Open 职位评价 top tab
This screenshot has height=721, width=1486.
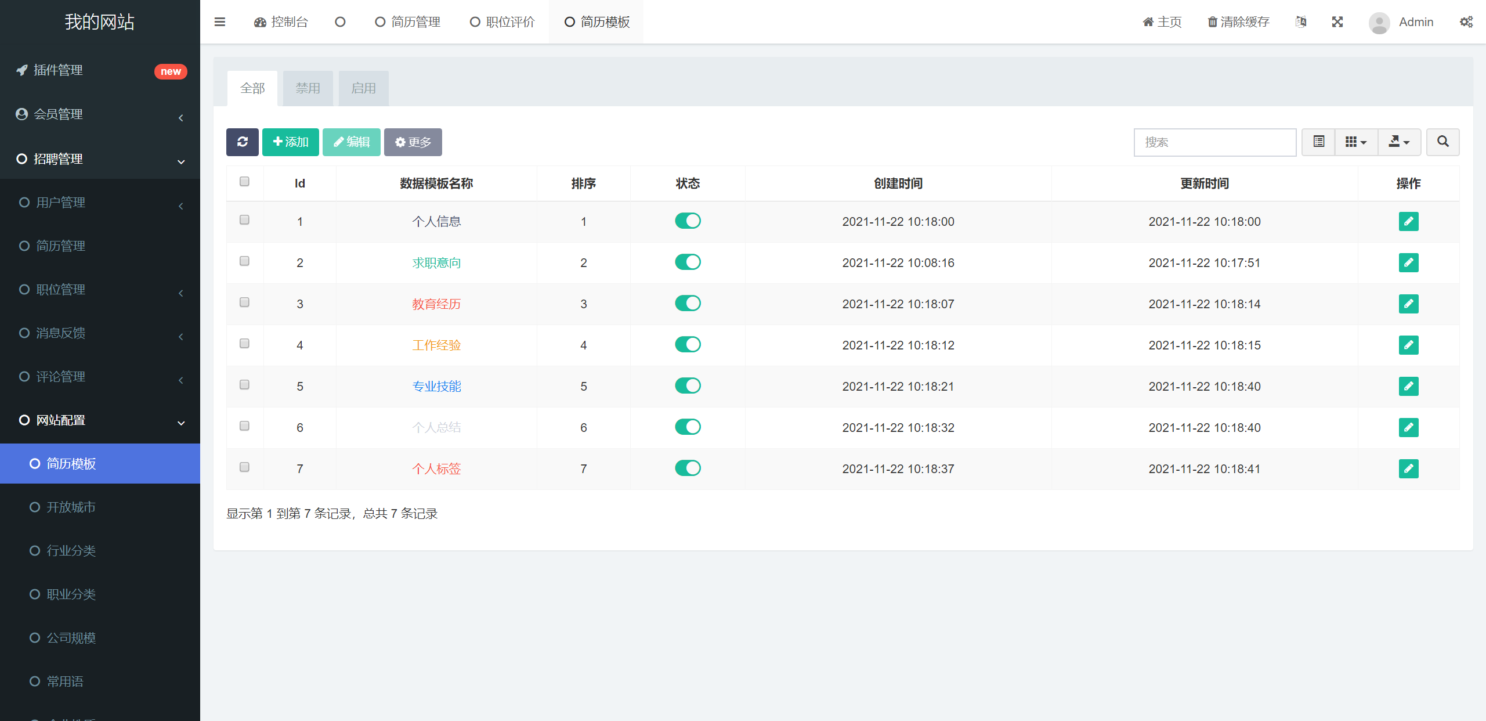502,22
